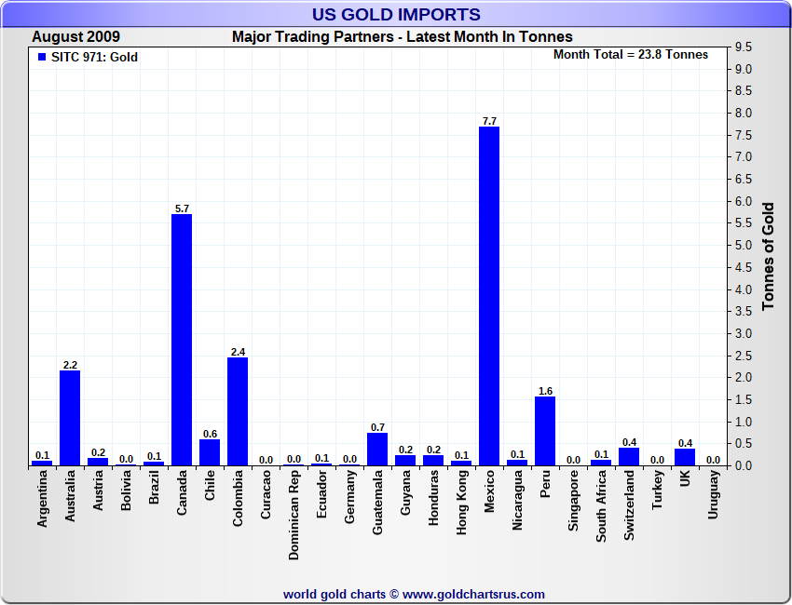This screenshot has width=792, height=605.
Task: Click the Austria axis label
Action: [x=98, y=490]
